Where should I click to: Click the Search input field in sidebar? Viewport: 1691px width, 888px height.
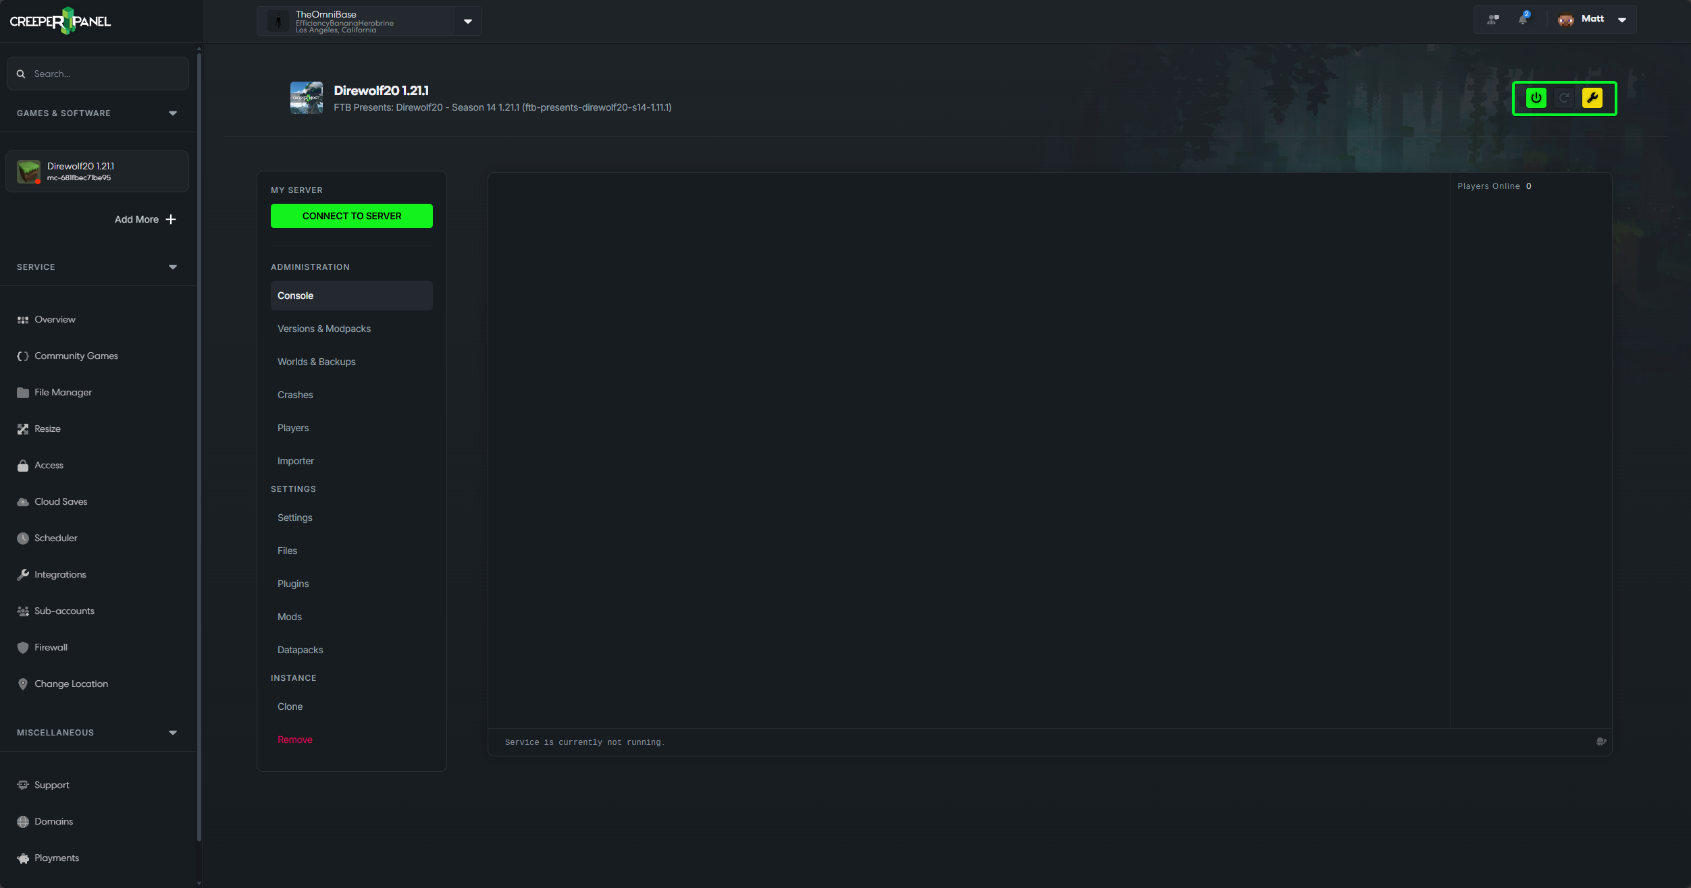click(97, 73)
